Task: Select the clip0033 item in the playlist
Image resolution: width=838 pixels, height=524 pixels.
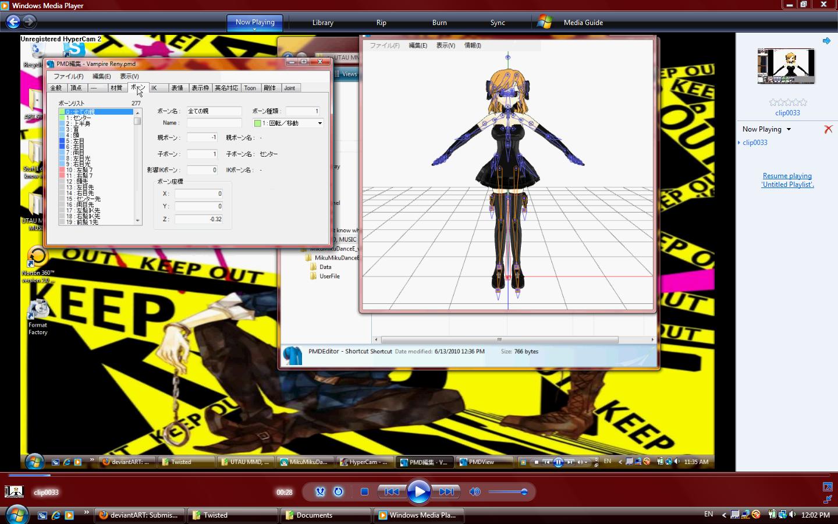Action: point(755,143)
